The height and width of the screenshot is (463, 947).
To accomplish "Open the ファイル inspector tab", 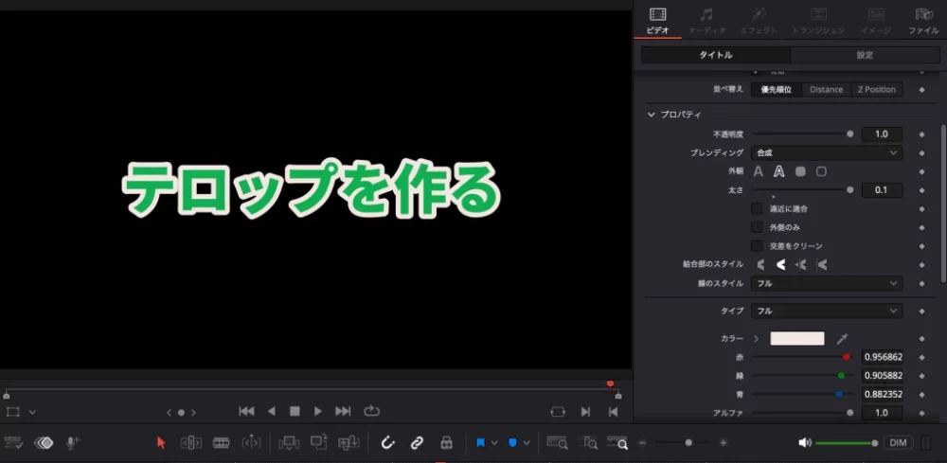I will pos(923,21).
